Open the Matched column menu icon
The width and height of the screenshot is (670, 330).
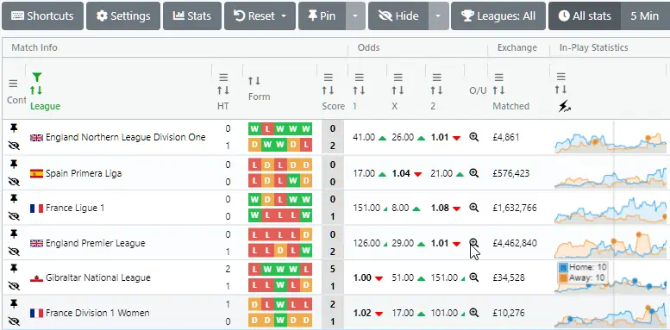pos(498,78)
